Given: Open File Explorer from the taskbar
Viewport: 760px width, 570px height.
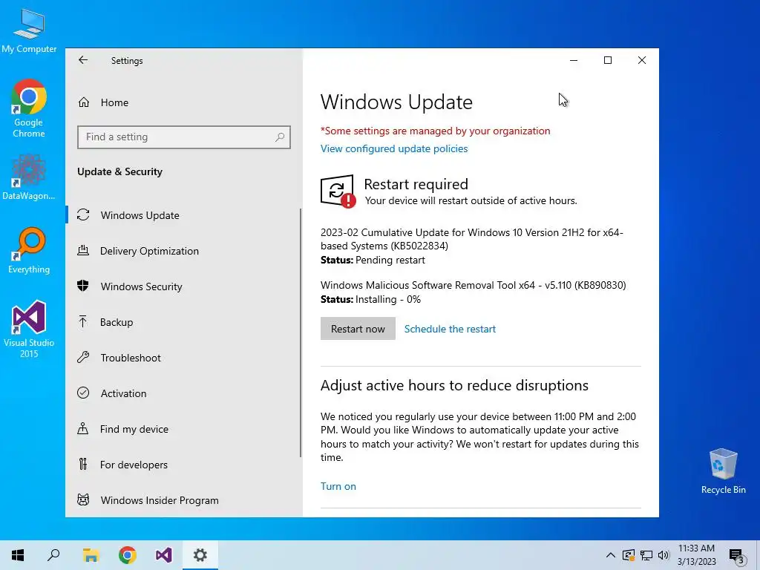Looking at the screenshot, I should 91,555.
